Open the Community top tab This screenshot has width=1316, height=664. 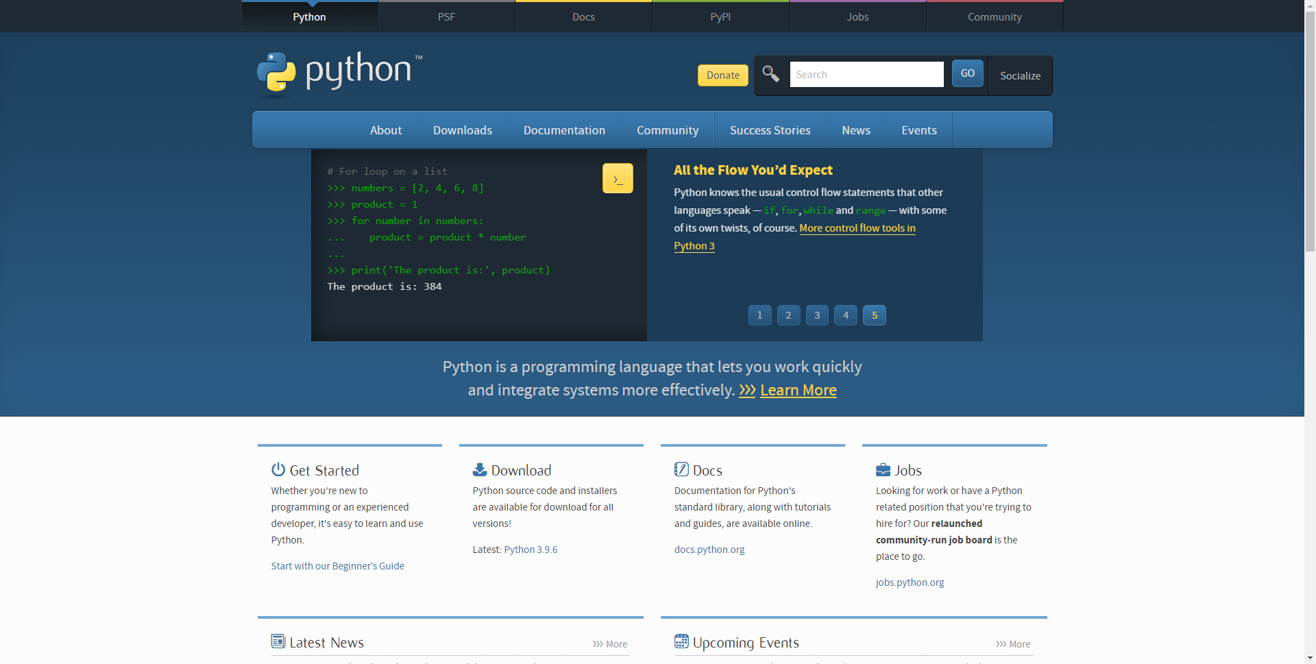pyautogui.click(x=995, y=16)
